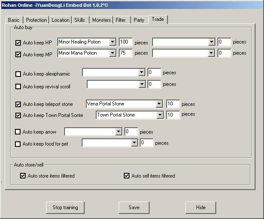Disable Auto keep teleport stone

click(x=18, y=104)
